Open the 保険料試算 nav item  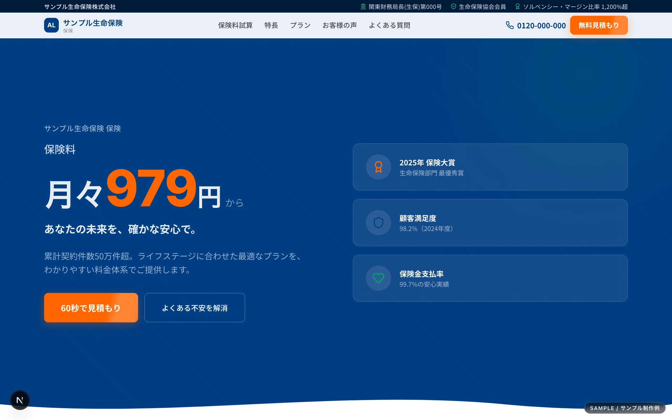click(235, 25)
